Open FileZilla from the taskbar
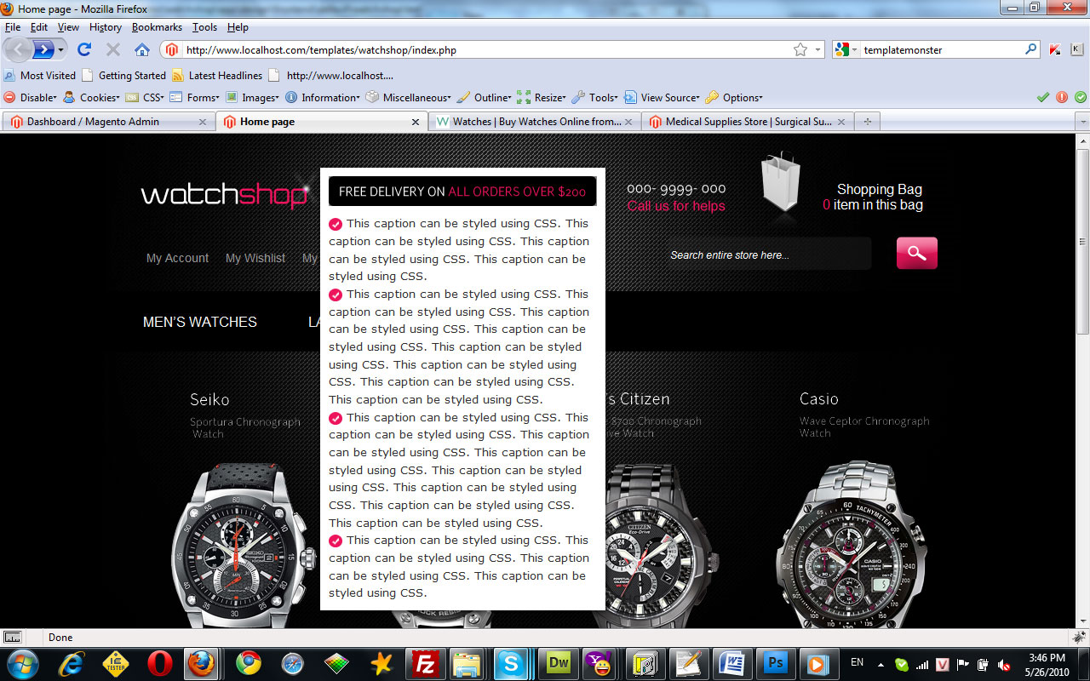The height and width of the screenshot is (681, 1090). click(423, 663)
